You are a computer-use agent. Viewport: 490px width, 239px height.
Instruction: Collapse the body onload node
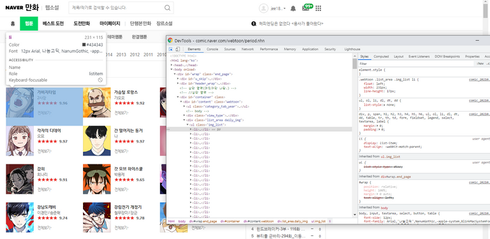172,69
